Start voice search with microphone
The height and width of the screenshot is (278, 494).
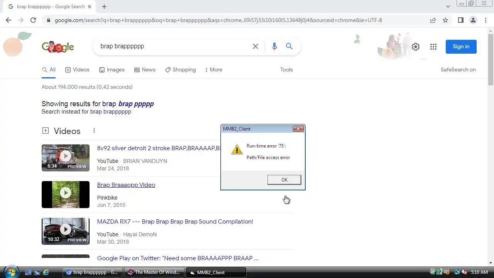coord(274,46)
